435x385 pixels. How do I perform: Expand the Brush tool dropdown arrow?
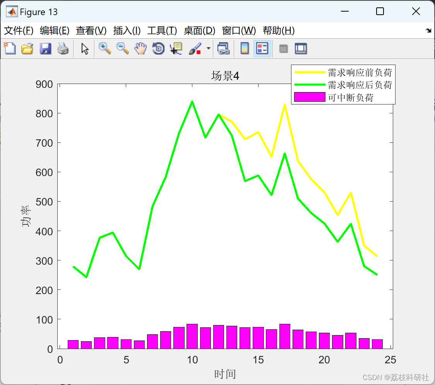pyautogui.click(x=209, y=48)
